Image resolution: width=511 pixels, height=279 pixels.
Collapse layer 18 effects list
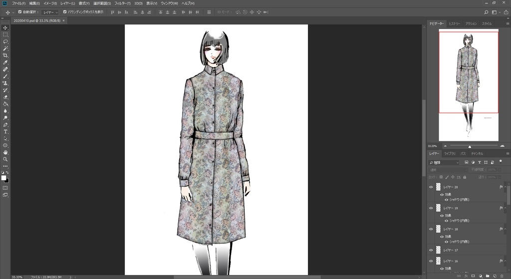point(506,229)
